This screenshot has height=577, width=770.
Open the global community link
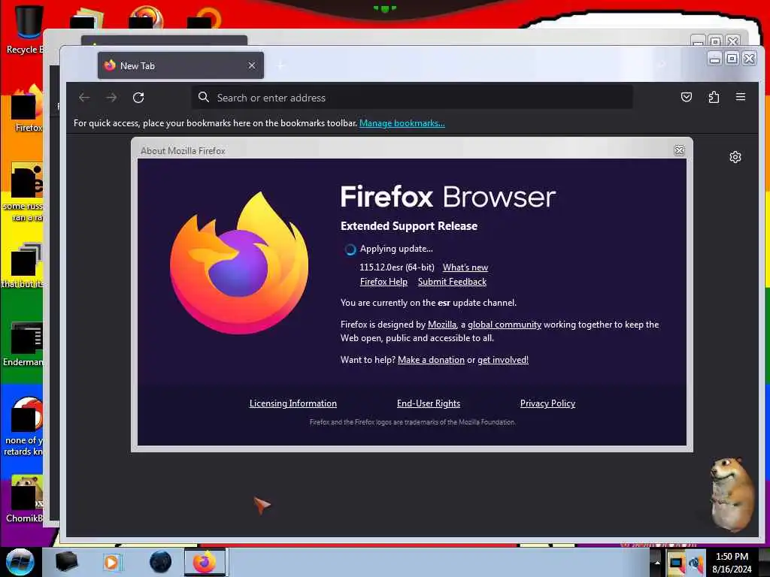tap(505, 325)
